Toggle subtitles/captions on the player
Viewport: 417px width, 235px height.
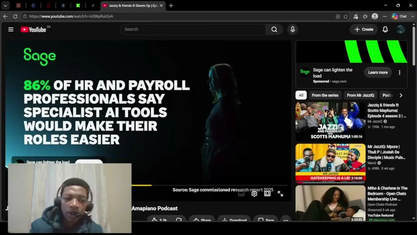[241, 194]
